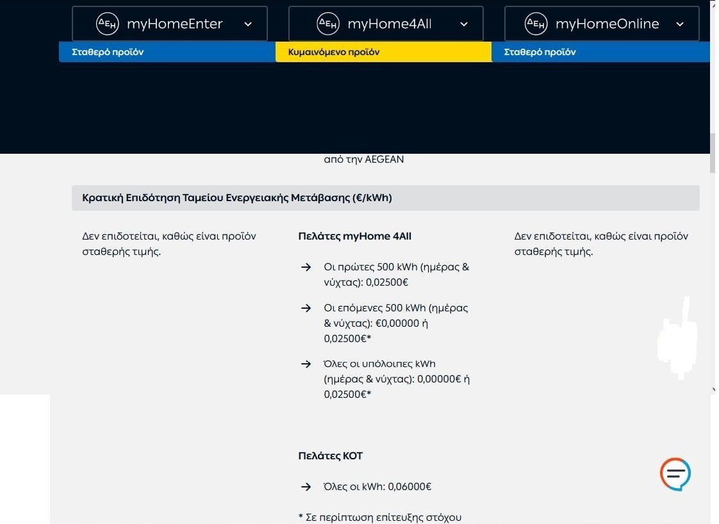Select the myHomeOnline product name

[607, 24]
